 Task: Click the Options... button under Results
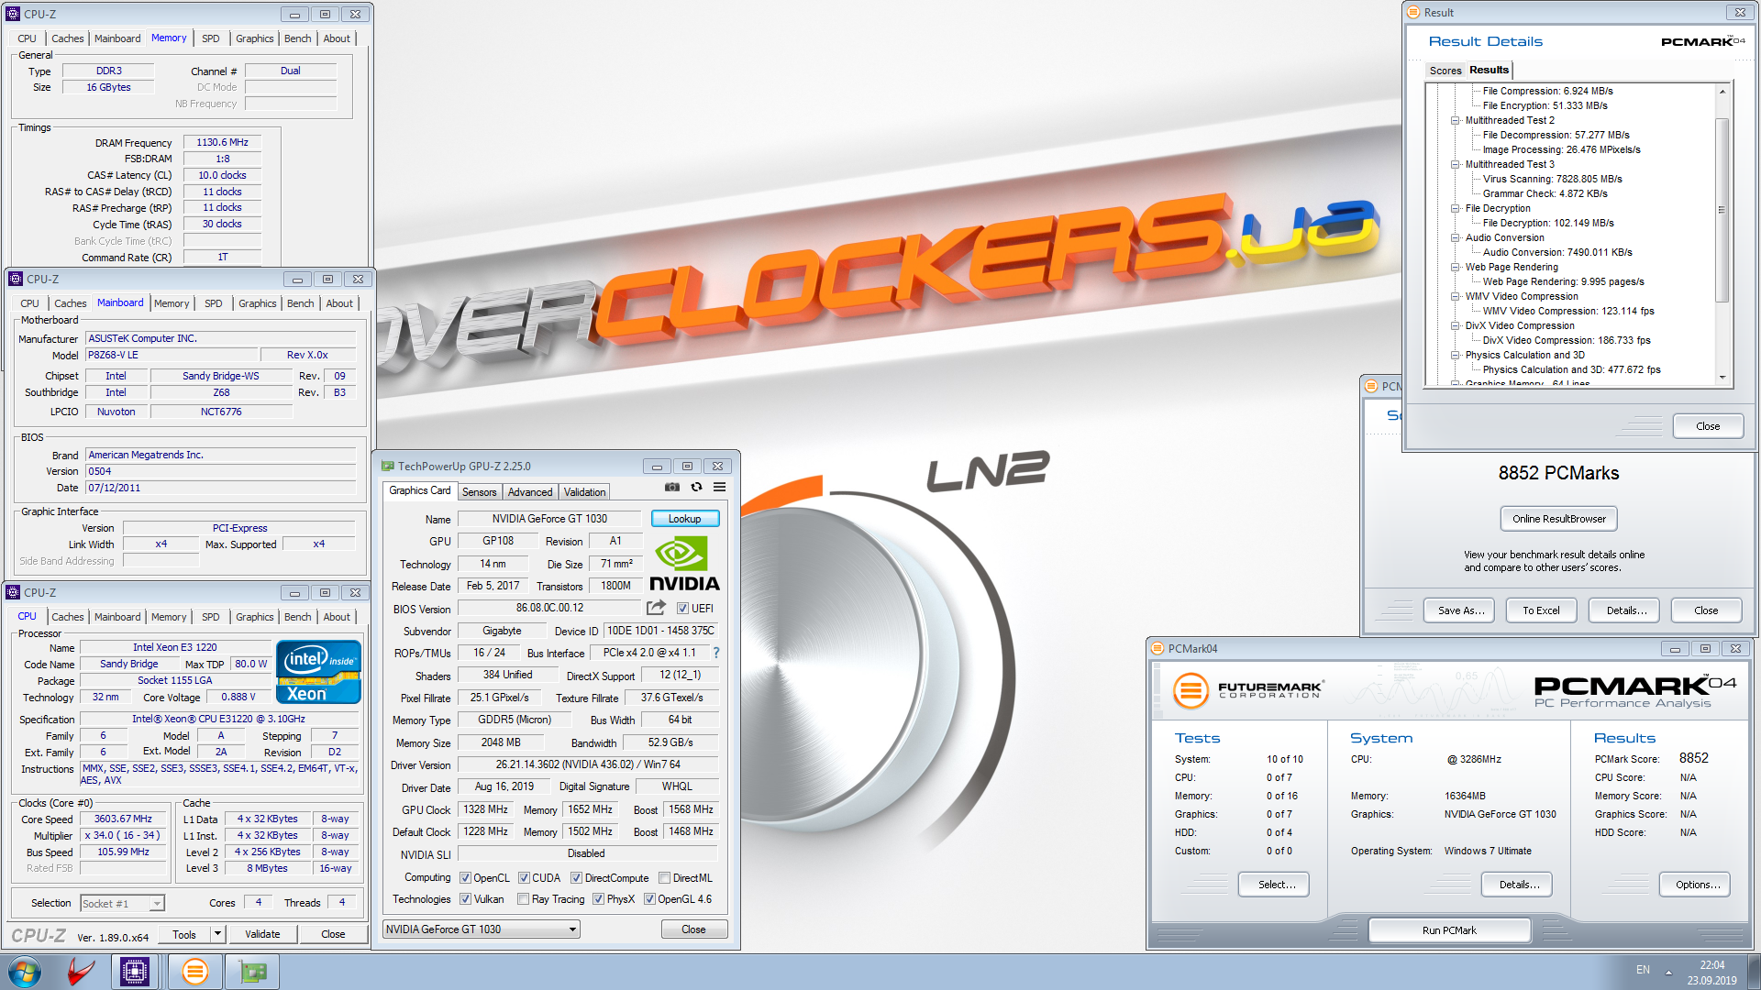point(1697,885)
